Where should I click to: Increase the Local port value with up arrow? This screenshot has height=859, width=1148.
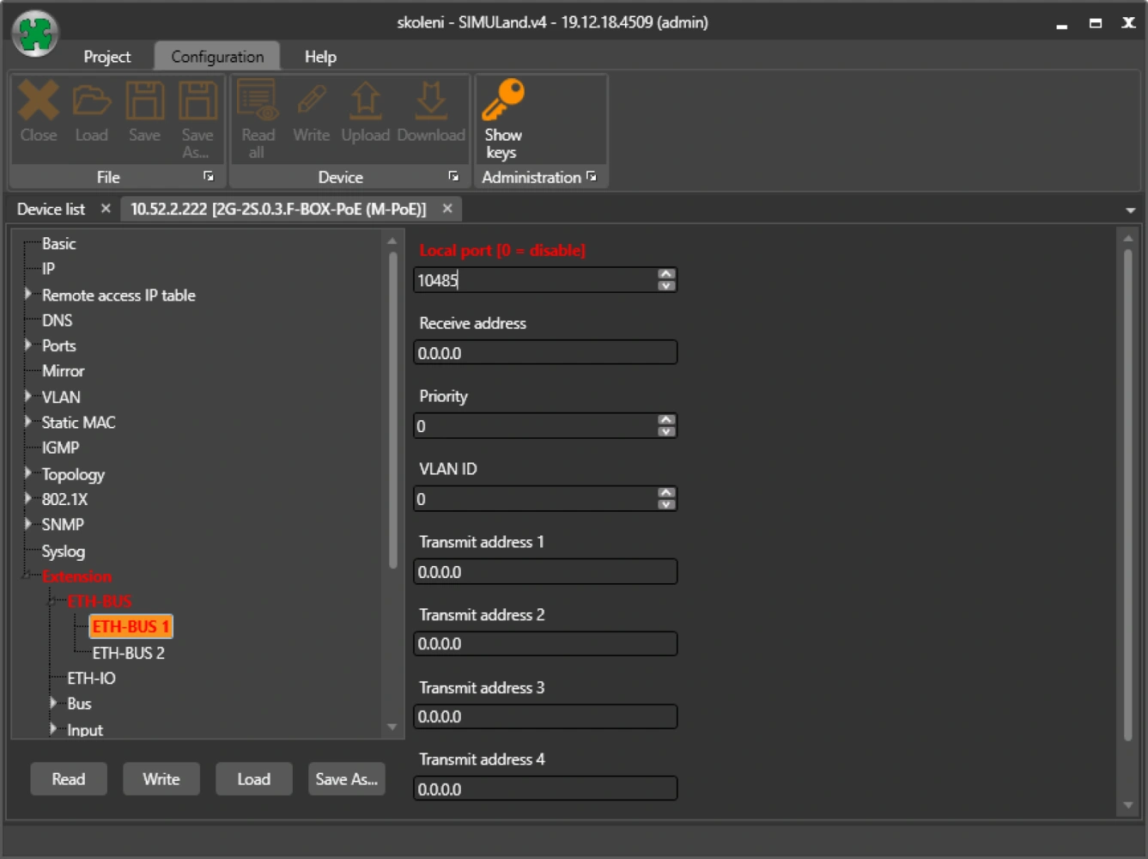666,274
